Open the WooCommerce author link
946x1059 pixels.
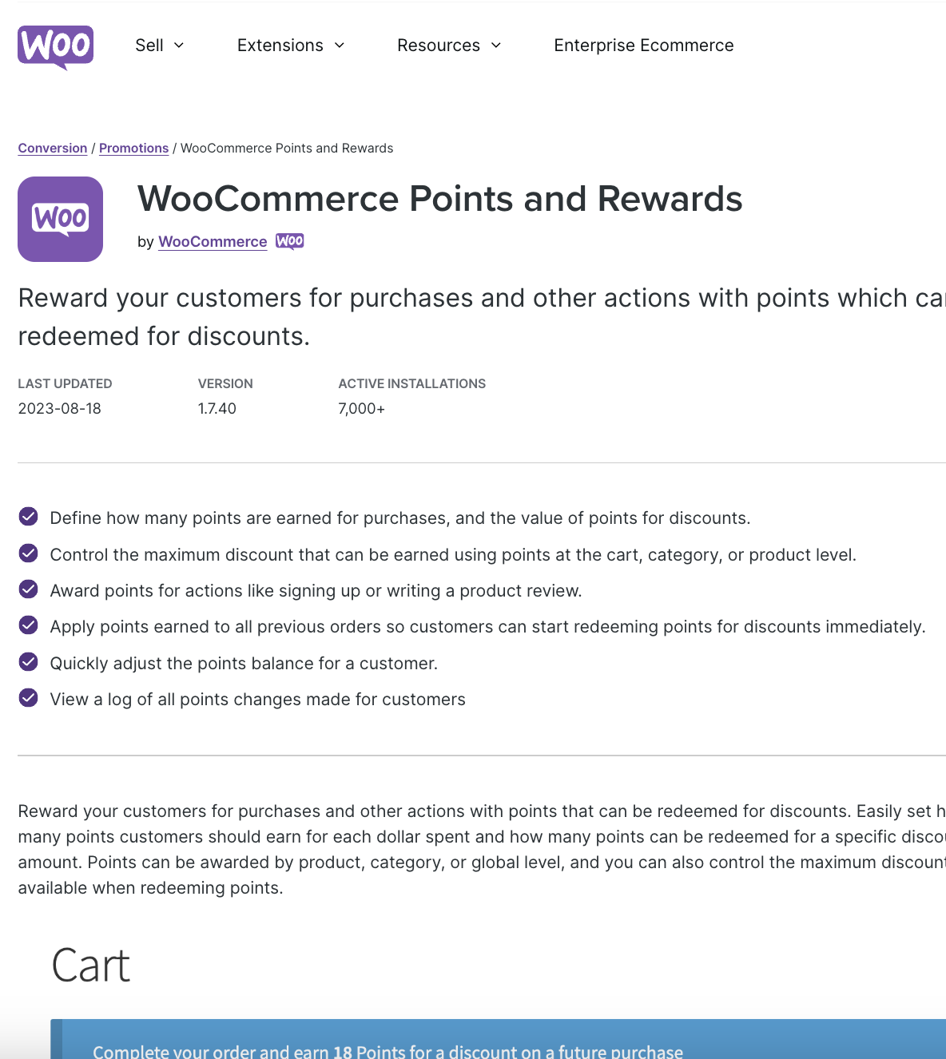click(212, 241)
